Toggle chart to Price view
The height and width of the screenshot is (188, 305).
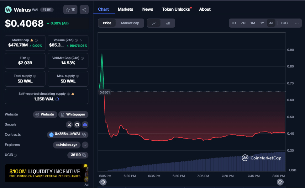tap(107, 23)
